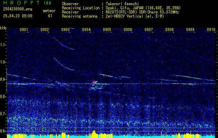Screen dimensions: 218x138
Task: Click the 0.6 kHz axis label
Action: click(x=3, y=131)
